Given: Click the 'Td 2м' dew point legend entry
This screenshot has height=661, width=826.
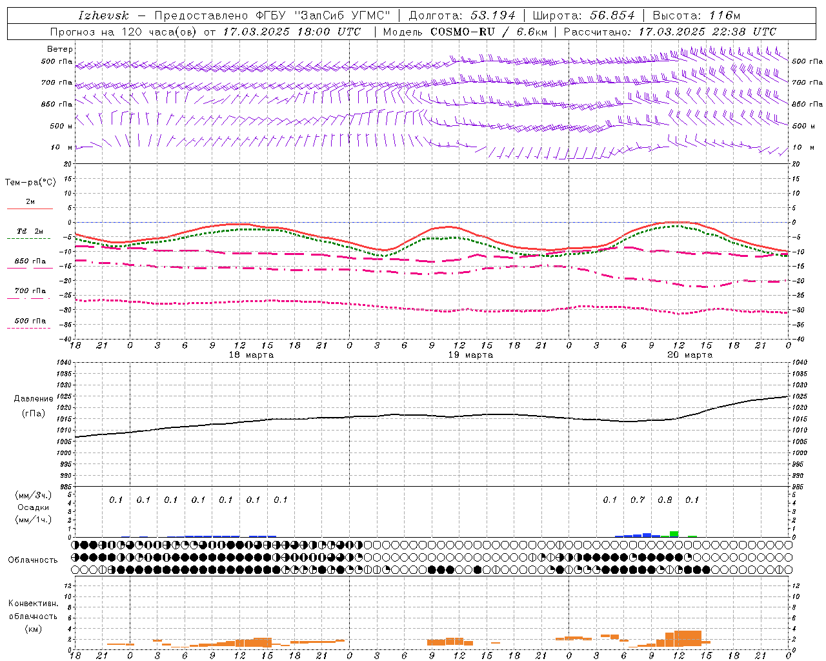Looking at the screenshot, I should pyautogui.click(x=30, y=231).
